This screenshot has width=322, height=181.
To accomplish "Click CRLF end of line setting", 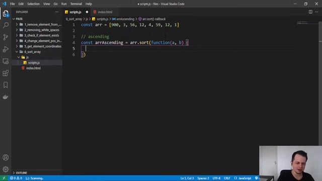I will tap(227, 178).
